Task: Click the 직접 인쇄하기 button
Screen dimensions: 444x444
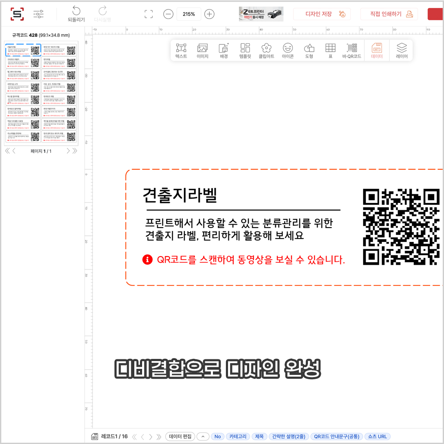Action: (389, 14)
